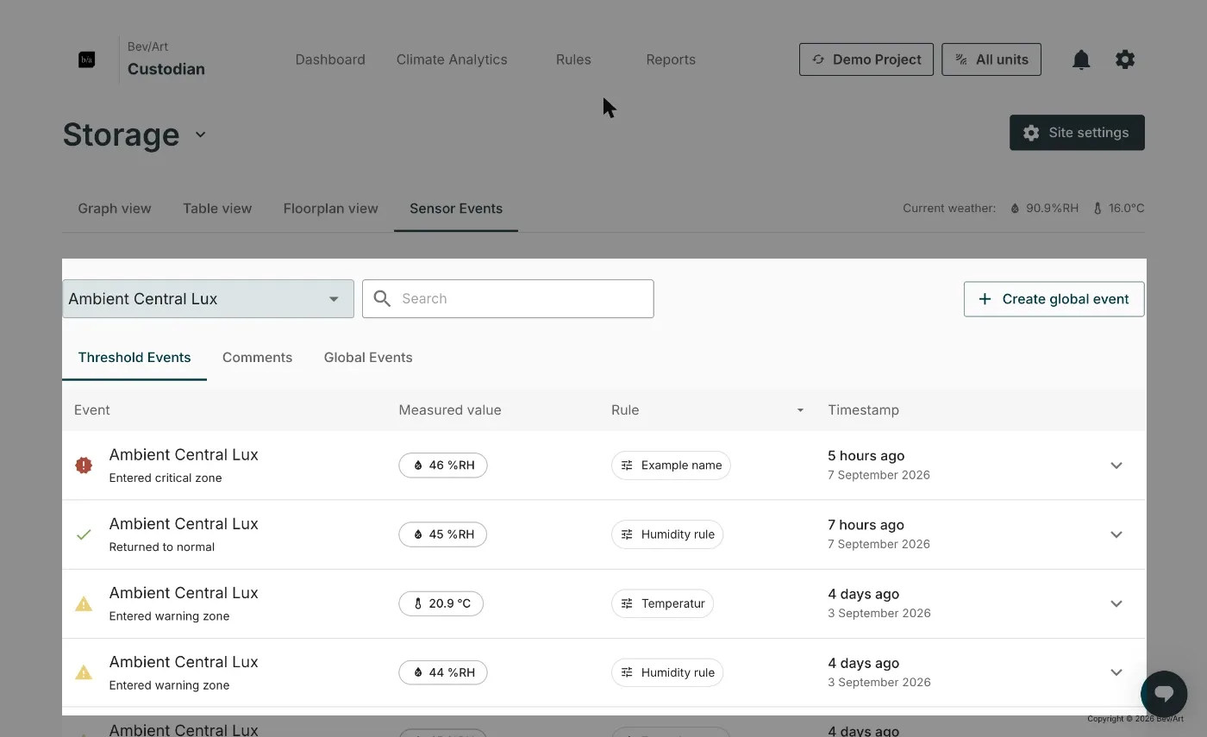The image size is (1207, 737).
Task: Open the Table view tab
Action: 217,209
